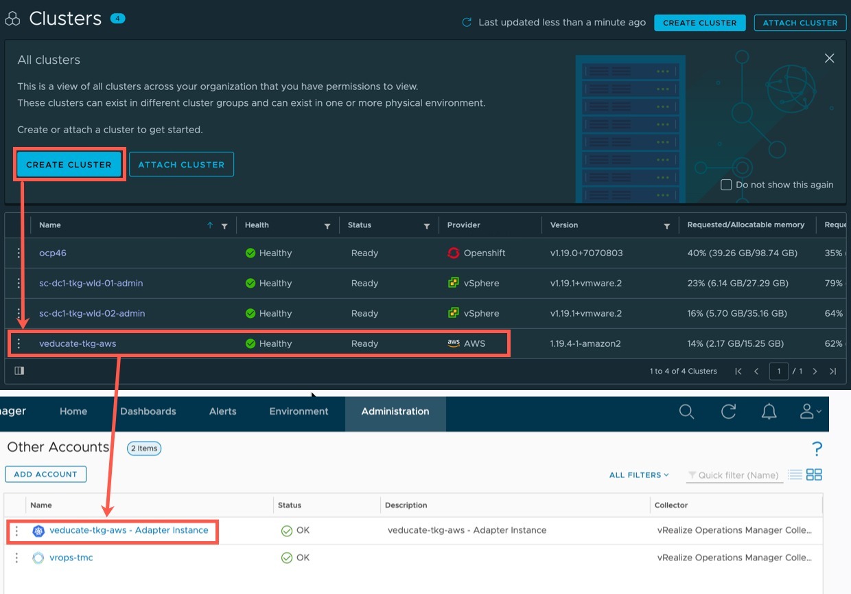The height and width of the screenshot is (594, 851).
Task: Go to the first page of clusters
Action: pos(738,372)
